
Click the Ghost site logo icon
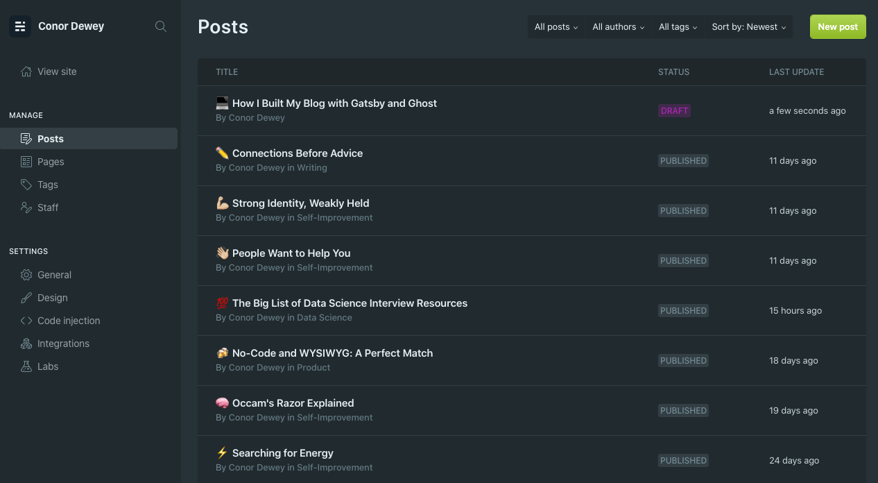[x=20, y=26]
